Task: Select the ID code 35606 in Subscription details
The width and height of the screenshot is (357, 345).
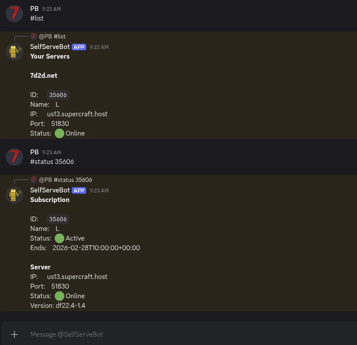Action: point(58,219)
